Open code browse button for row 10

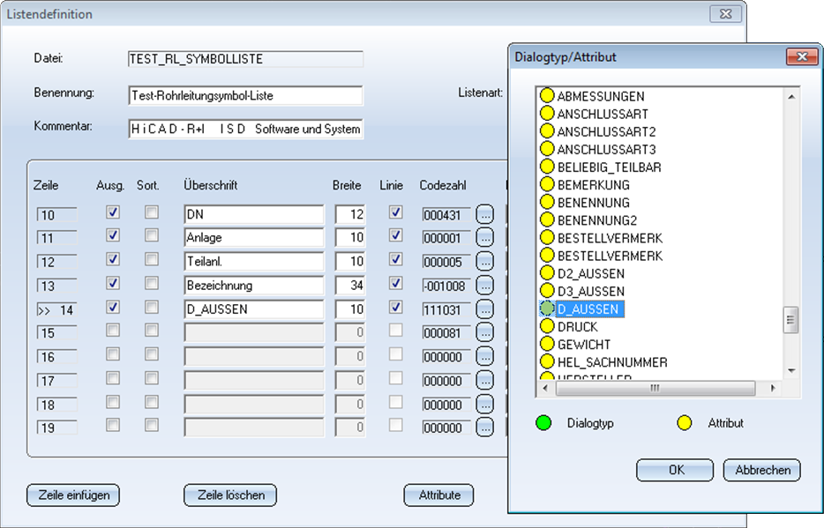[485, 213]
